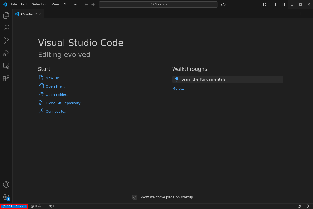Open the Run and Debug view
This screenshot has height=209, width=313.
pyautogui.click(x=6, y=53)
